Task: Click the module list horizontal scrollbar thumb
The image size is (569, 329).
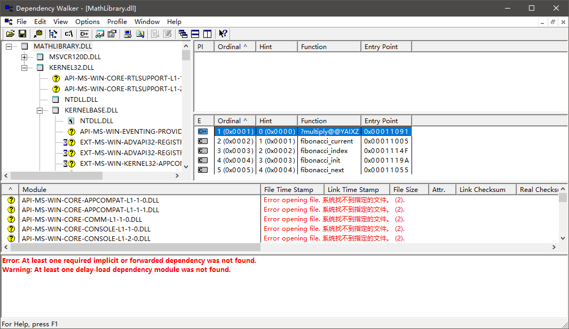Action: click(x=136, y=247)
